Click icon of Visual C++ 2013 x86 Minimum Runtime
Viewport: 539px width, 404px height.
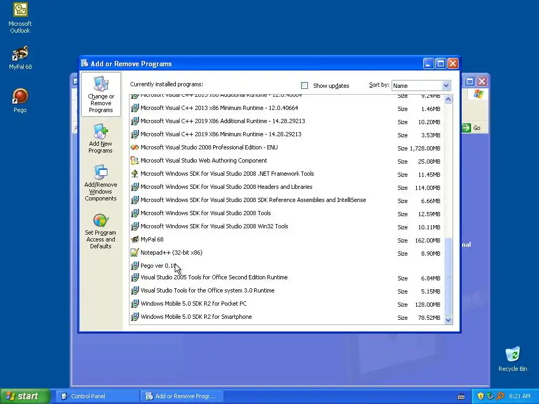tap(134, 108)
